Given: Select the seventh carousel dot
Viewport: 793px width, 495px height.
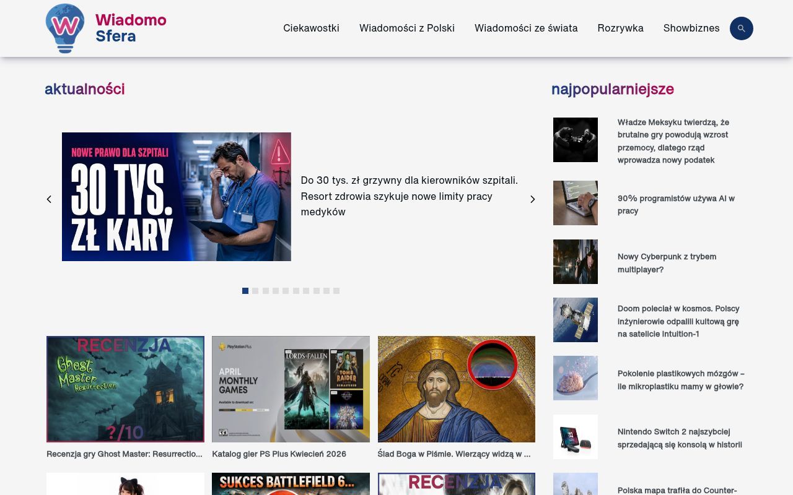Looking at the screenshot, I should (x=306, y=291).
